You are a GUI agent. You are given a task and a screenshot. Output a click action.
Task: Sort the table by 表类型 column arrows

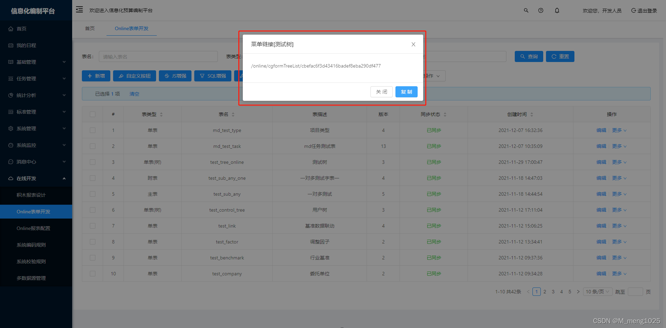point(161,114)
